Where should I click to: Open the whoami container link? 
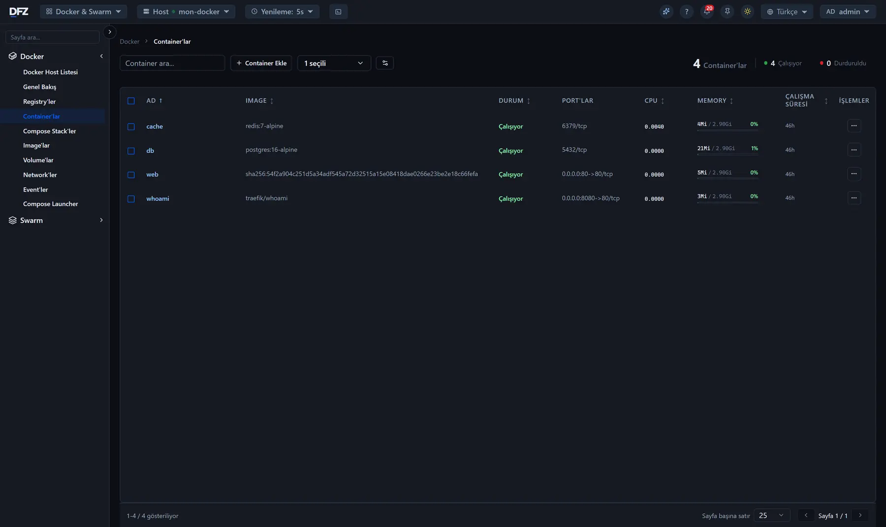pyautogui.click(x=158, y=198)
